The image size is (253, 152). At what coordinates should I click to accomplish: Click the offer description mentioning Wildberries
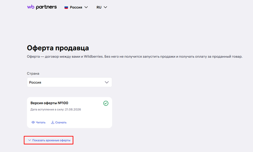point(134,57)
